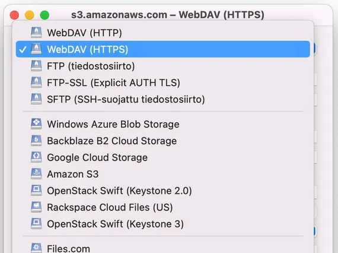Choose Windows Azure Blob Storage entry

163,124
